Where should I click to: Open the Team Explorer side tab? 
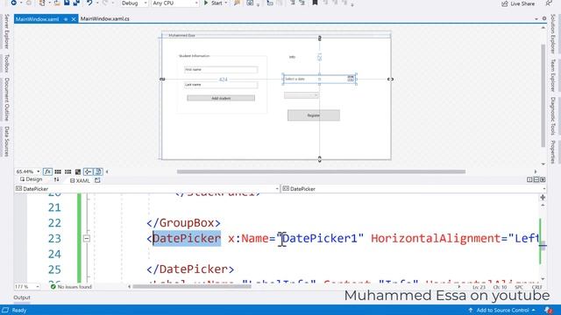[x=553, y=75]
